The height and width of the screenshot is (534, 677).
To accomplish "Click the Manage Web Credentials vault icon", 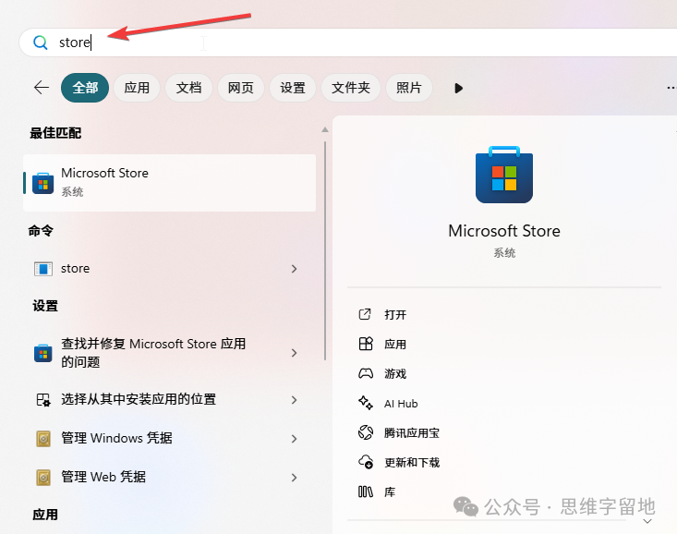I will point(42,478).
